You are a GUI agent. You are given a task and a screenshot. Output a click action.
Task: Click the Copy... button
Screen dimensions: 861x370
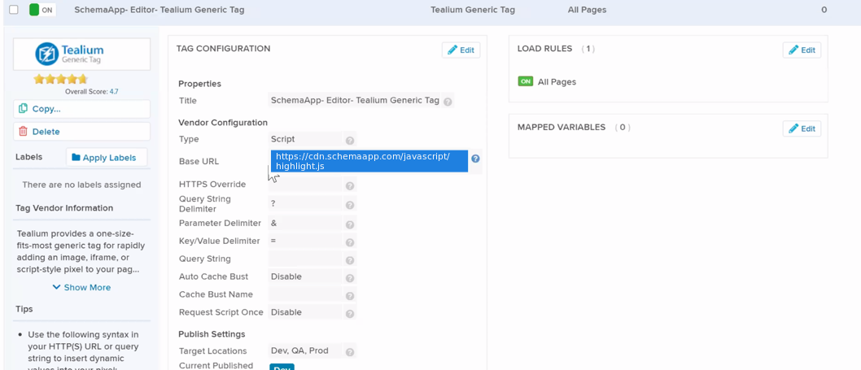(82, 109)
